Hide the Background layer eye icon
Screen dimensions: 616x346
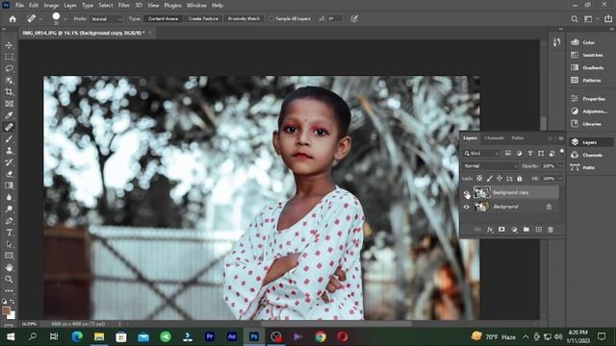click(466, 207)
